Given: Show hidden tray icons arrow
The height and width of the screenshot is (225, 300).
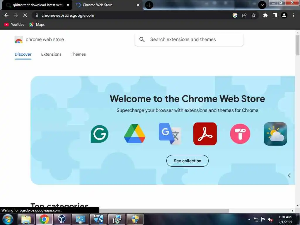Looking at the screenshot, I should click(x=249, y=219).
